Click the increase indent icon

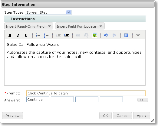pos(66,36)
